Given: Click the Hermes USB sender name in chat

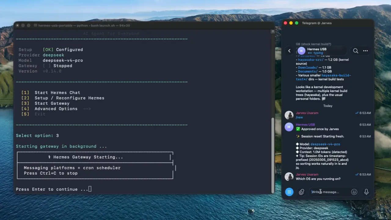Looking at the screenshot, I should 305,125.
